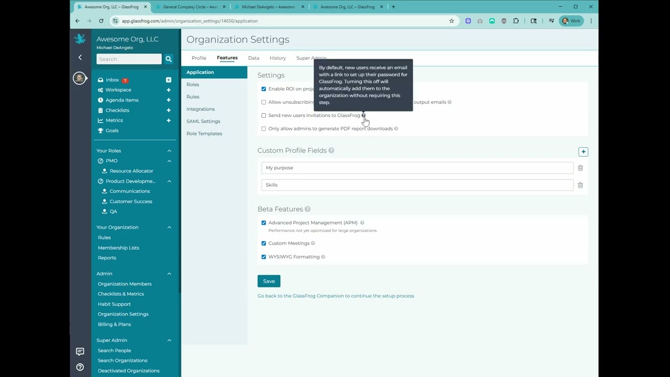This screenshot has width=670, height=377.
Task: Add new Agenda Item with plus icon
Action: coord(169,100)
